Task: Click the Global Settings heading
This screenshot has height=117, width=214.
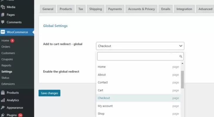Action: [55, 26]
